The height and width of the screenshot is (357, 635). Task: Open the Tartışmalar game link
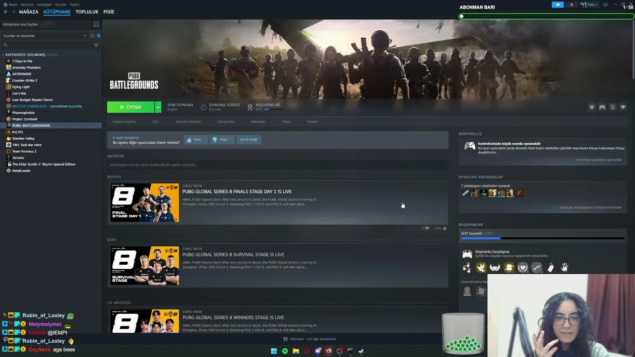226,121
